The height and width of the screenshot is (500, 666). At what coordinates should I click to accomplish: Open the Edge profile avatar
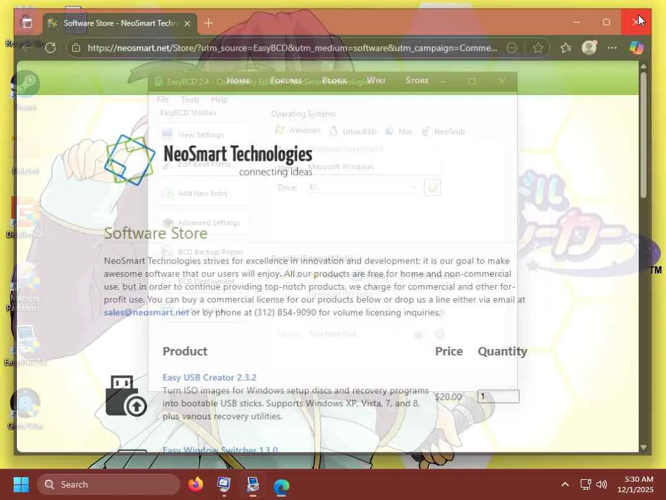tap(589, 48)
